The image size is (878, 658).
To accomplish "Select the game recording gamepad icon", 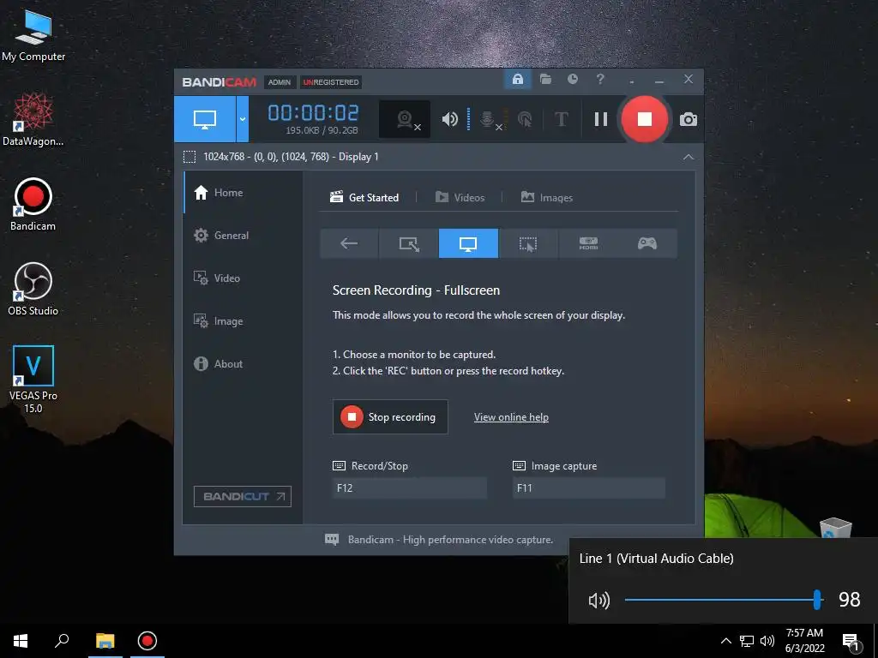I will [647, 243].
